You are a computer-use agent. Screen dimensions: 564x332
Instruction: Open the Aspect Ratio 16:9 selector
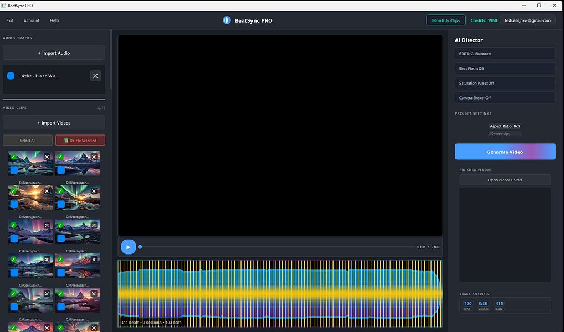(504, 126)
